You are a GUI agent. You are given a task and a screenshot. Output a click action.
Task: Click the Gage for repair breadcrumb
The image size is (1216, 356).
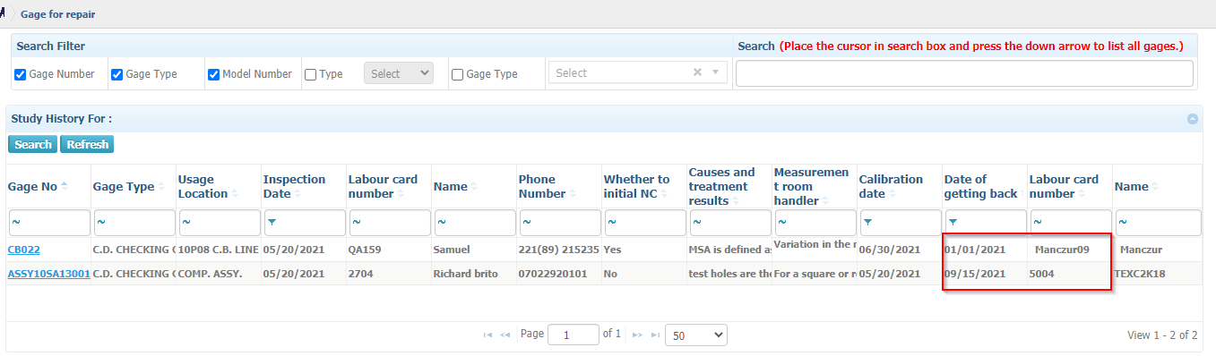pyautogui.click(x=57, y=14)
